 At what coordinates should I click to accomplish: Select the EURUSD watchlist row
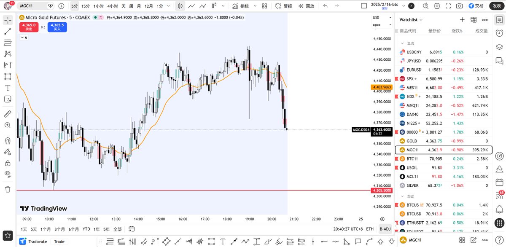(x=444, y=70)
